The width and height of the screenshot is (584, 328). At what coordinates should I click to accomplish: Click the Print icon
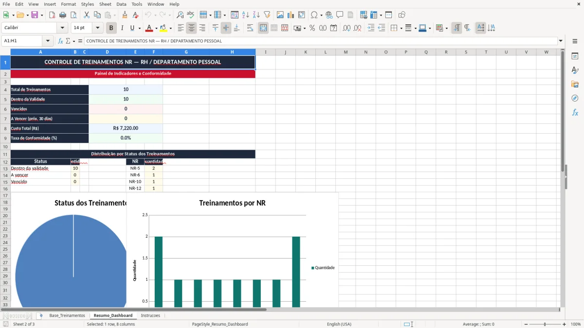(63, 15)
